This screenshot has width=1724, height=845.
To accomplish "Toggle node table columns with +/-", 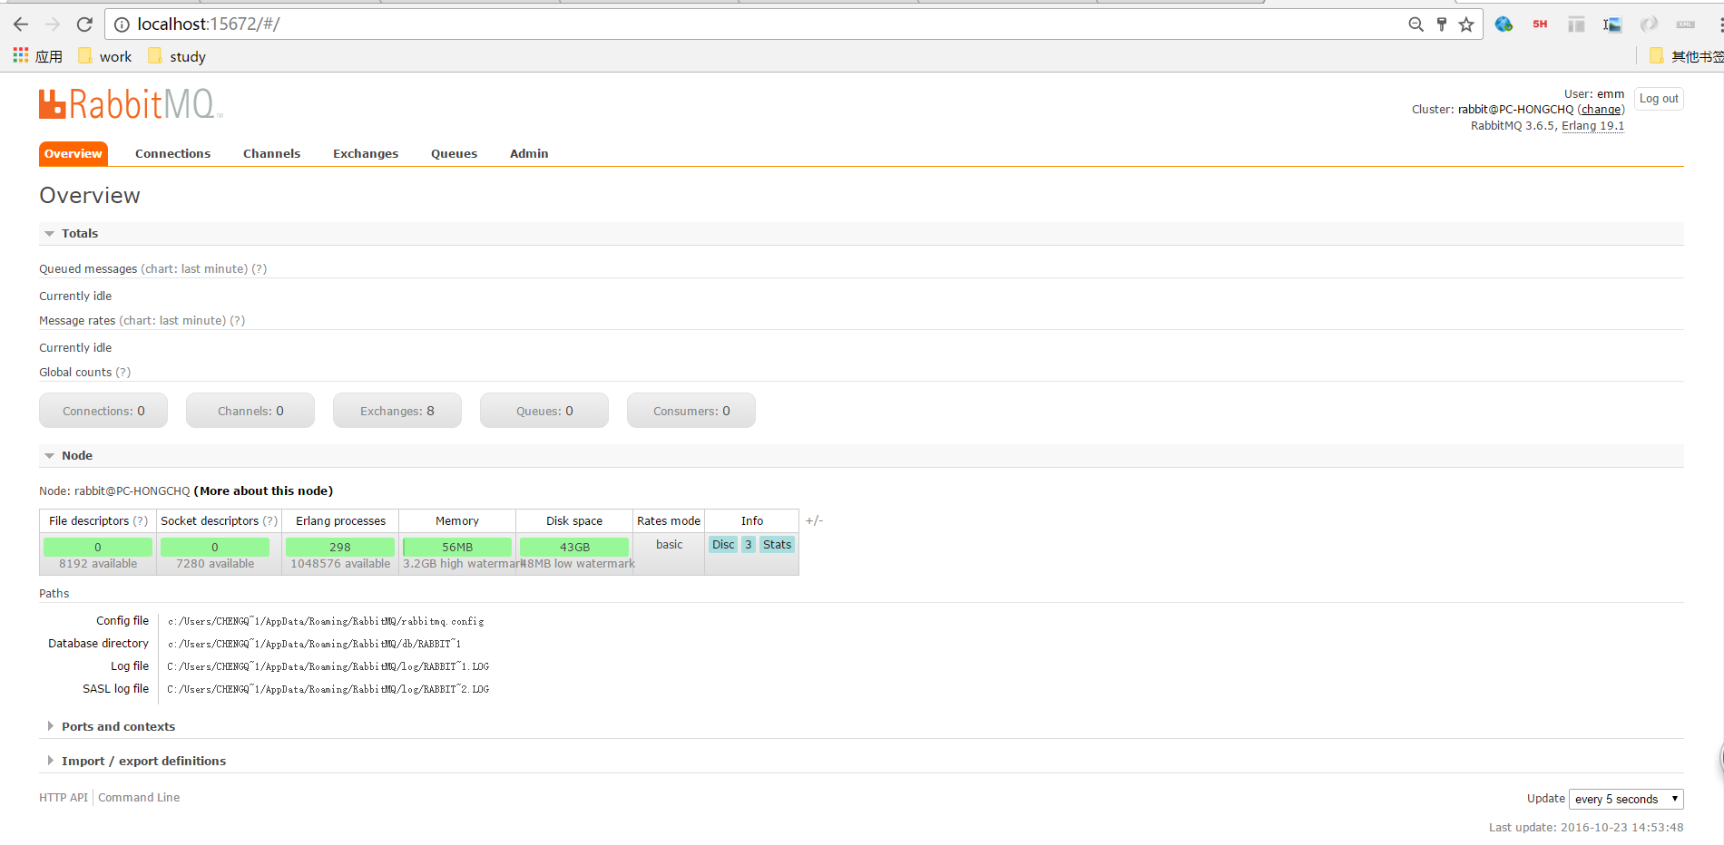I will (x=814, y=520).
